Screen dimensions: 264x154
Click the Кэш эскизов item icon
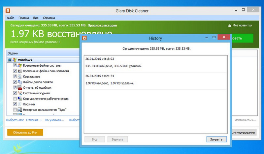pos(20,77)
